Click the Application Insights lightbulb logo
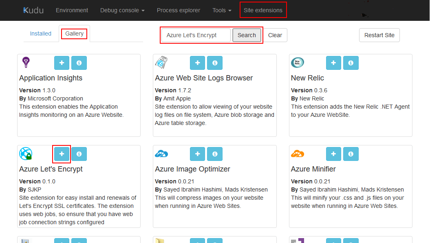The width and height of the screenshot is (430, 243). (26, 62)
